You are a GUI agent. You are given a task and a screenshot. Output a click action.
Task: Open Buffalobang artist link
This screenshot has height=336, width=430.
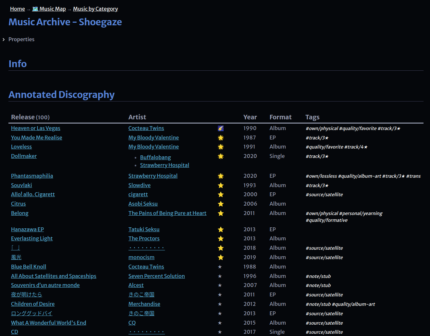pyautogui.click(x=155, y=157)
